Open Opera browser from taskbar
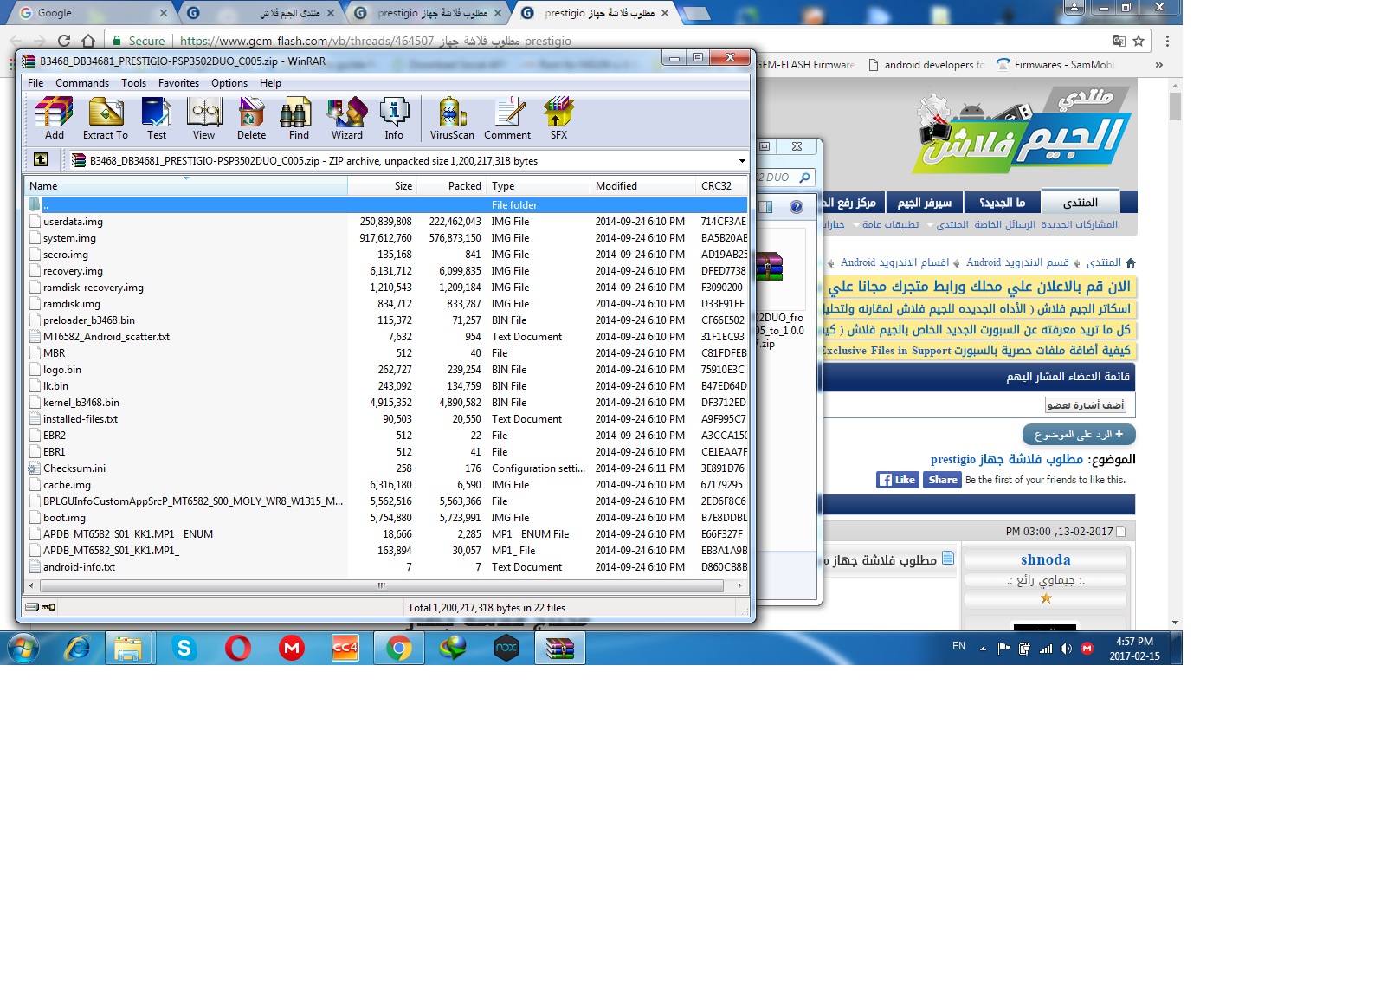1400x995 pixels. [x=237, y=648]
